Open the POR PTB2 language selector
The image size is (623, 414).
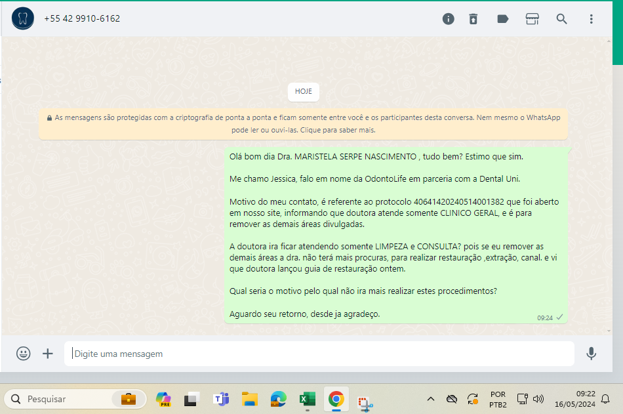tap(498, 400)
